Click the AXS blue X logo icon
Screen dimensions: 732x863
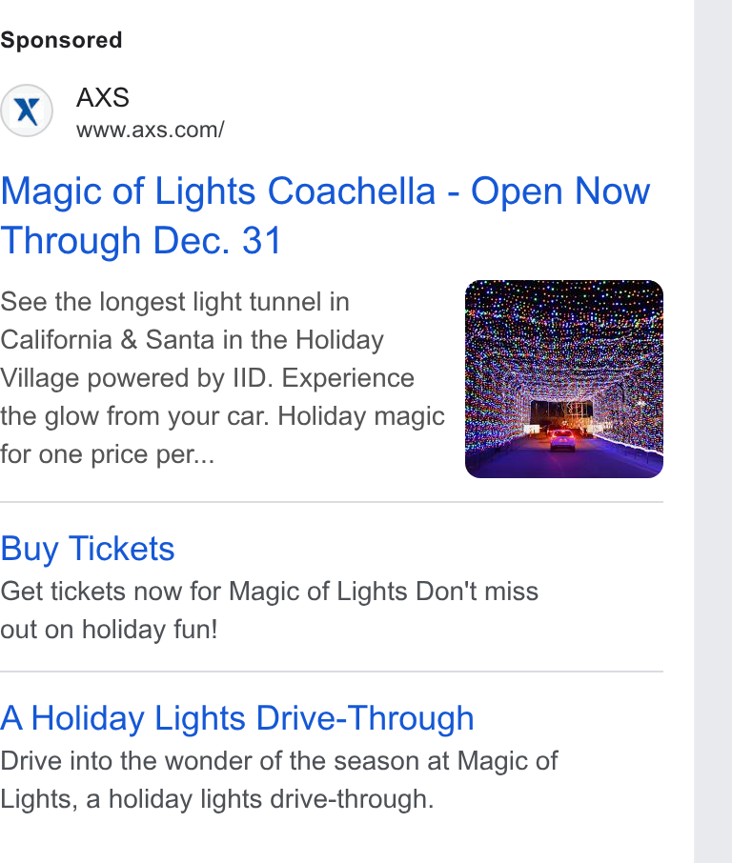click(x=27, y=110)
